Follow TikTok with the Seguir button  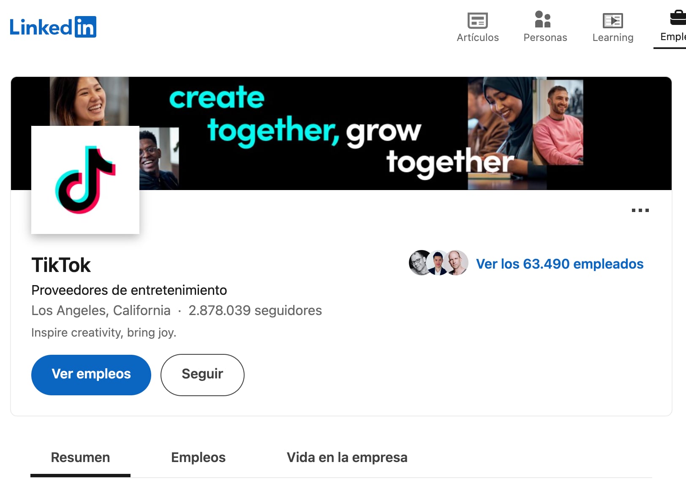pyautogui.click(x=202, y=375)
